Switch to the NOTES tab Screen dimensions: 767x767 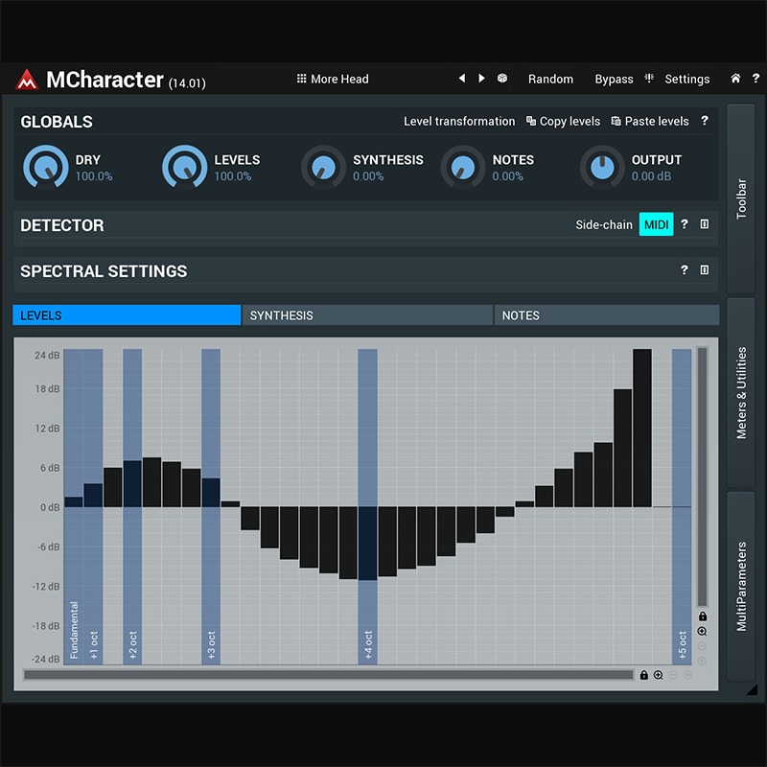[x=607, y=315]
